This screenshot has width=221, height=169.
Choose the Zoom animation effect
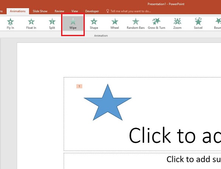[177, 23]
